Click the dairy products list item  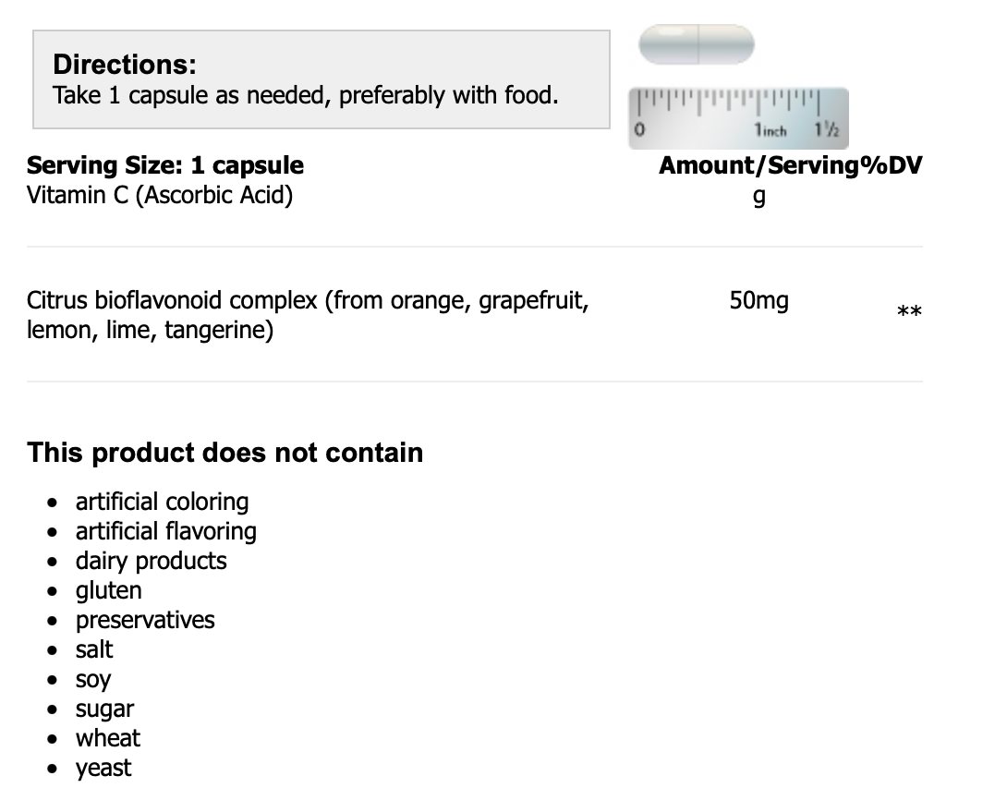click(x=151, y=561)
